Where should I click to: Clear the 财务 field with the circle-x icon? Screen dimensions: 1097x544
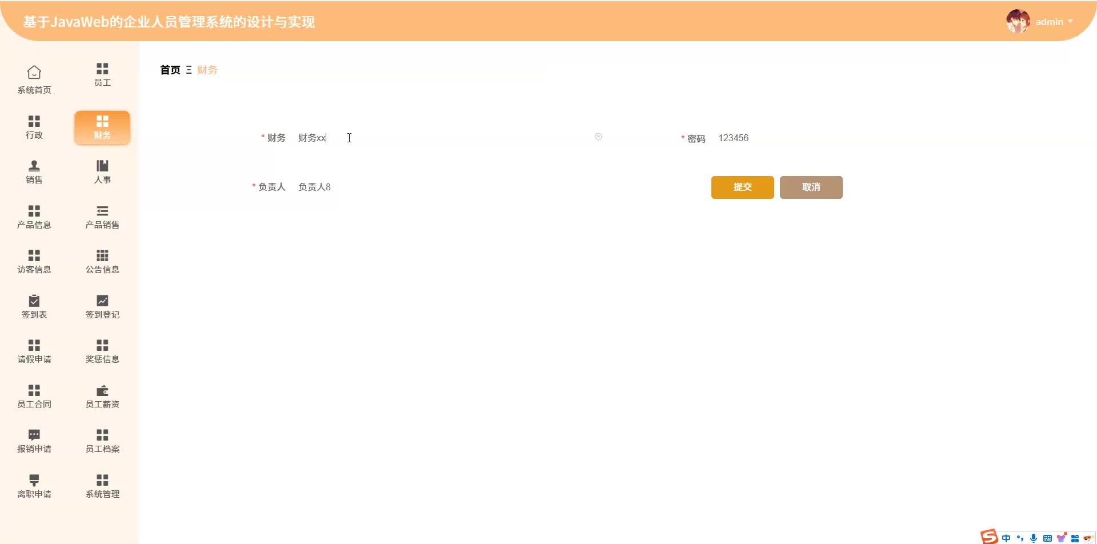click(598, 137)
